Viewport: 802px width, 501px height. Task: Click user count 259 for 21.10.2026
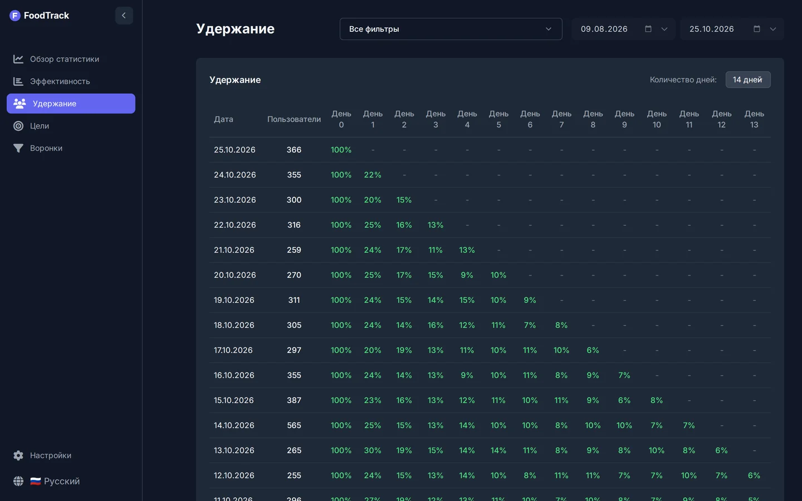point(294,250)
